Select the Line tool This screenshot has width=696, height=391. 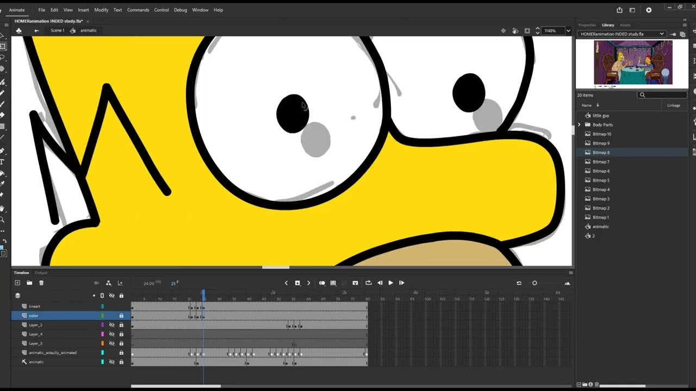tap(3, 137)
